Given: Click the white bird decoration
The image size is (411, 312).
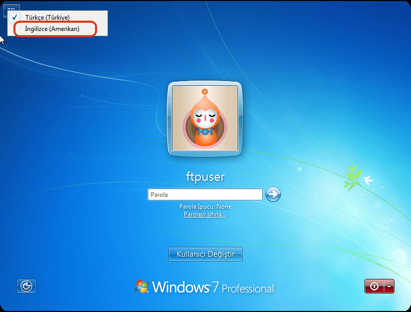Looking at the screenshot, I should click(368, 180).
